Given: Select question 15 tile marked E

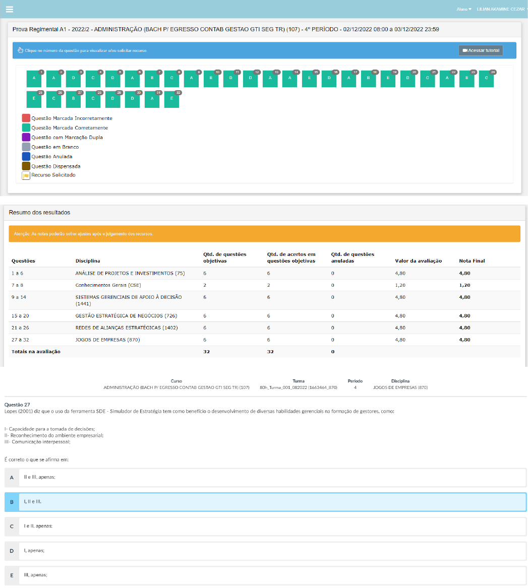Looking at the screenshot, I should 309,79.
